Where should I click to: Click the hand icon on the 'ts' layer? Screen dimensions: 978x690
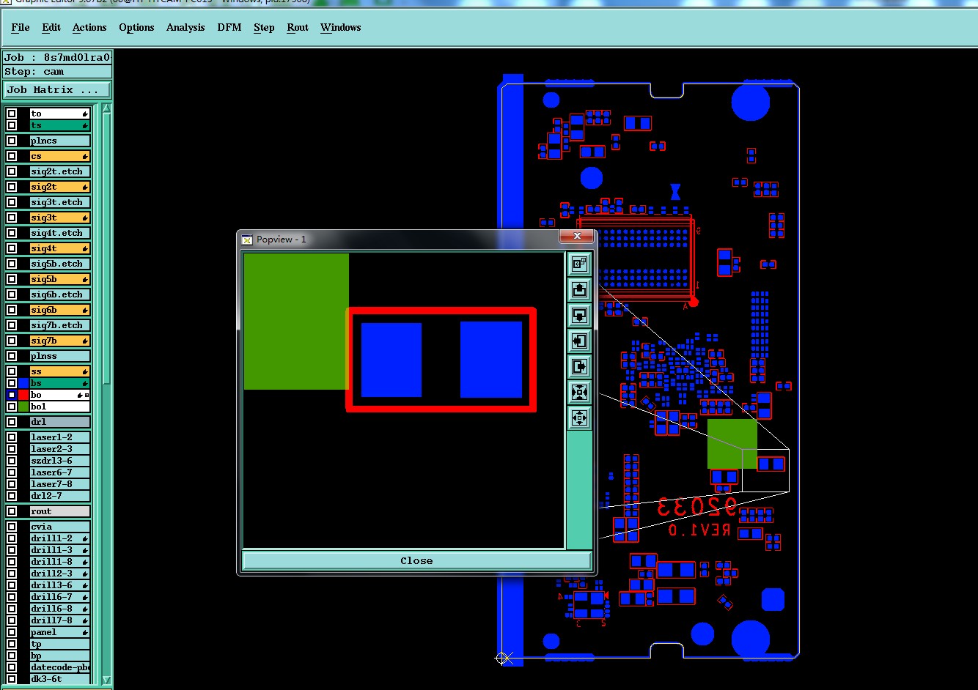pyautogui.click(x=85, y=125)
